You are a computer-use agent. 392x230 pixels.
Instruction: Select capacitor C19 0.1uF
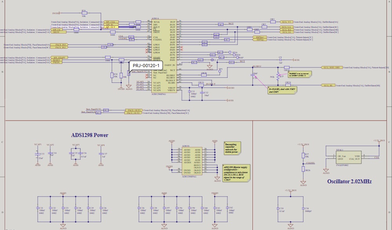[278, 209]
